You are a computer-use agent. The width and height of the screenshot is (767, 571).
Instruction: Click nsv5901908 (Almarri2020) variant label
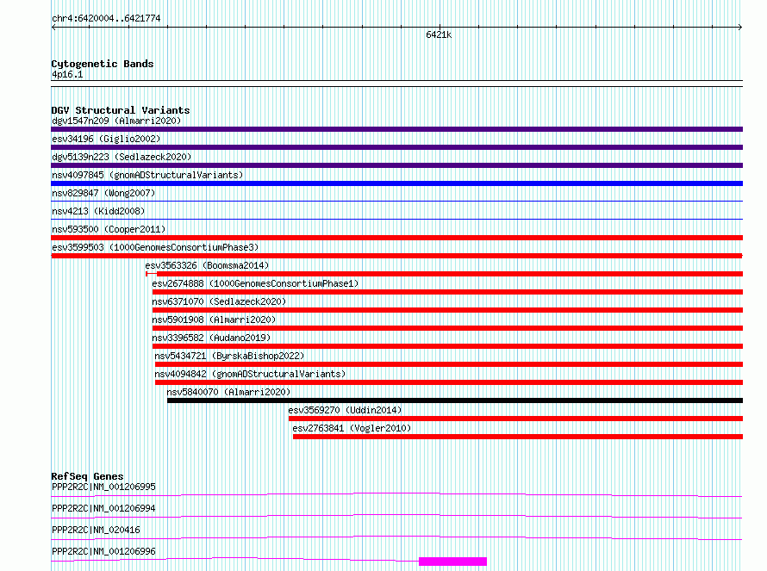pyautogui.click(x=214, y=320)
